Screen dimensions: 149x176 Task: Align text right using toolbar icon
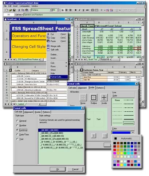[70, 10]
